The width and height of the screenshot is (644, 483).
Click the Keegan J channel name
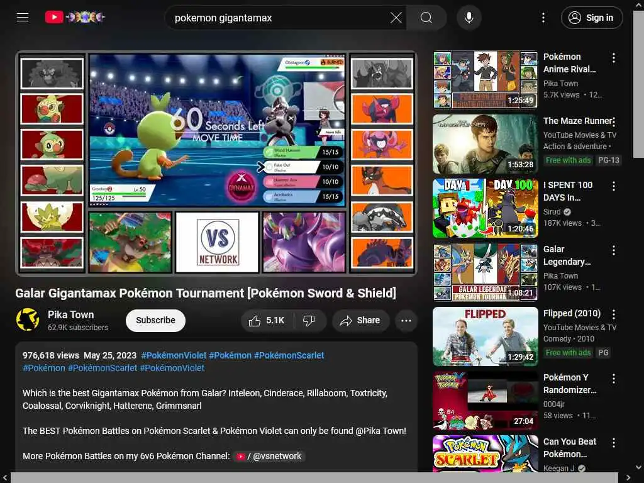[558, 468]
